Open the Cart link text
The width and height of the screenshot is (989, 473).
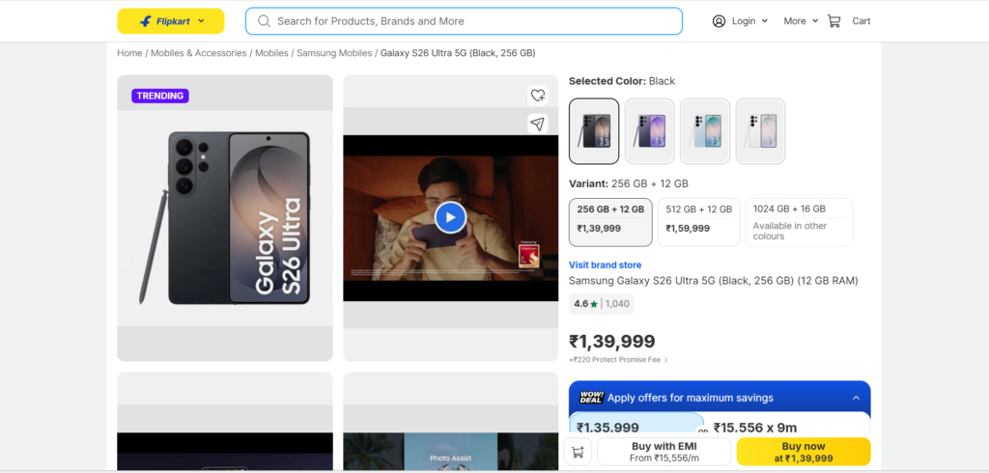(x=861, y=21)
